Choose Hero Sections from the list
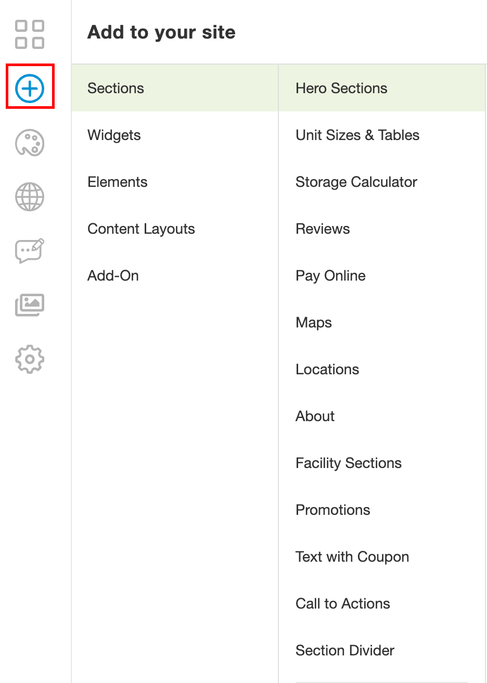Screen dimensions: 487x683 click(x=341, y=88)
